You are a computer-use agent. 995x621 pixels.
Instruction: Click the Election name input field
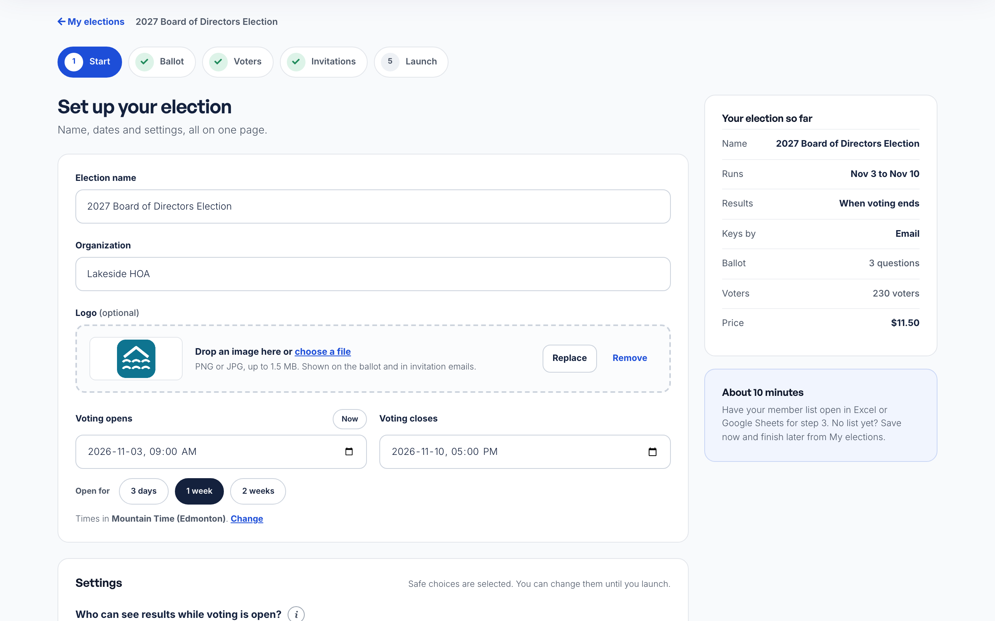point(373,206)
